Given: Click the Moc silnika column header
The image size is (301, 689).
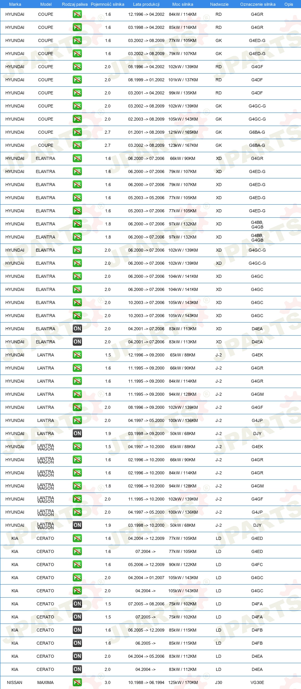Looking at the screenshot, I should (183, 4).
